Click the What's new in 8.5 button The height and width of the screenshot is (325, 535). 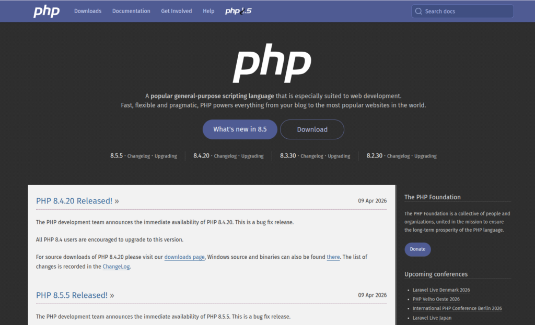pyautogui.click(x=240, y=129)
